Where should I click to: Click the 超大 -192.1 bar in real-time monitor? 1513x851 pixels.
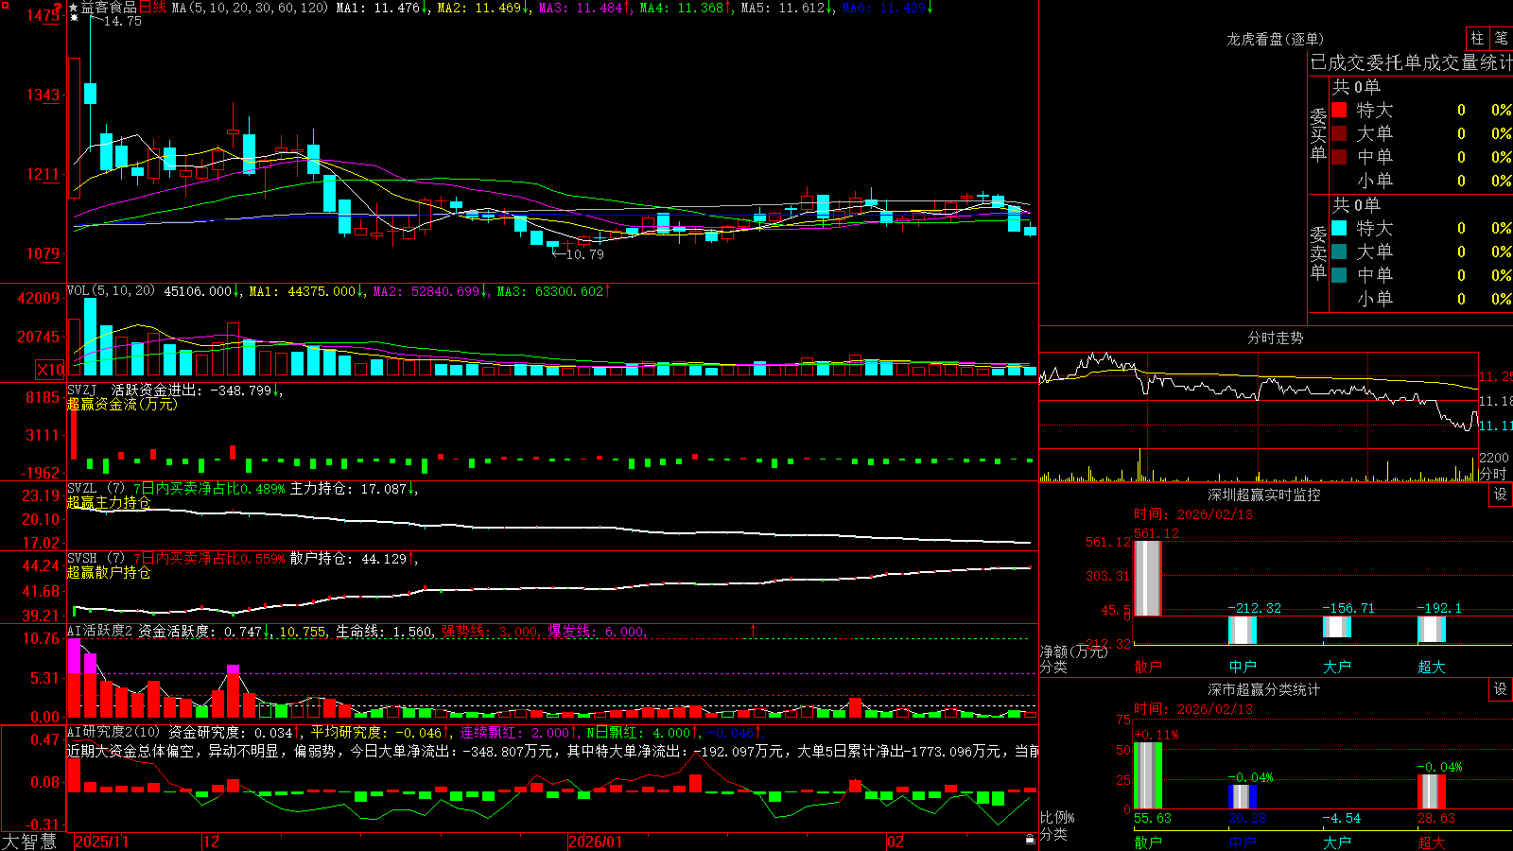coord(1432,629)
